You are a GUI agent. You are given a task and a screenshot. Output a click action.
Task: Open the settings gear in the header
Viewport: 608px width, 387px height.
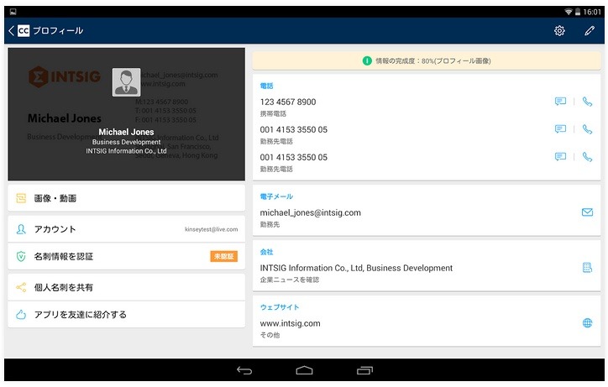tap(559, 30)
